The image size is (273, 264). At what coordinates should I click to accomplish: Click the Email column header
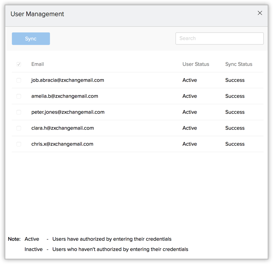[x=38, y=64]
